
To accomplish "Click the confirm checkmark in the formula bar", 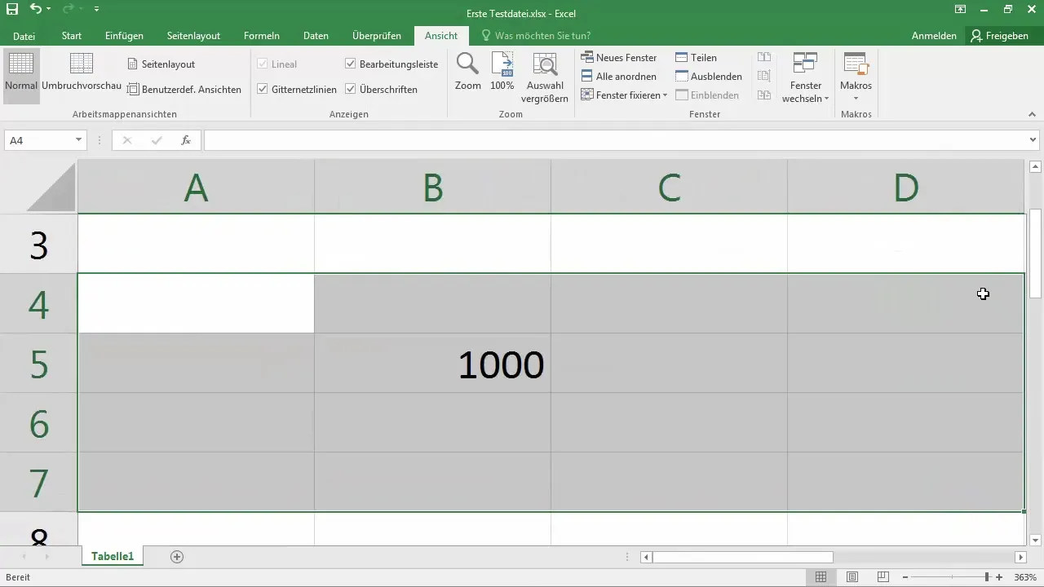I will [x=157, y=140].
